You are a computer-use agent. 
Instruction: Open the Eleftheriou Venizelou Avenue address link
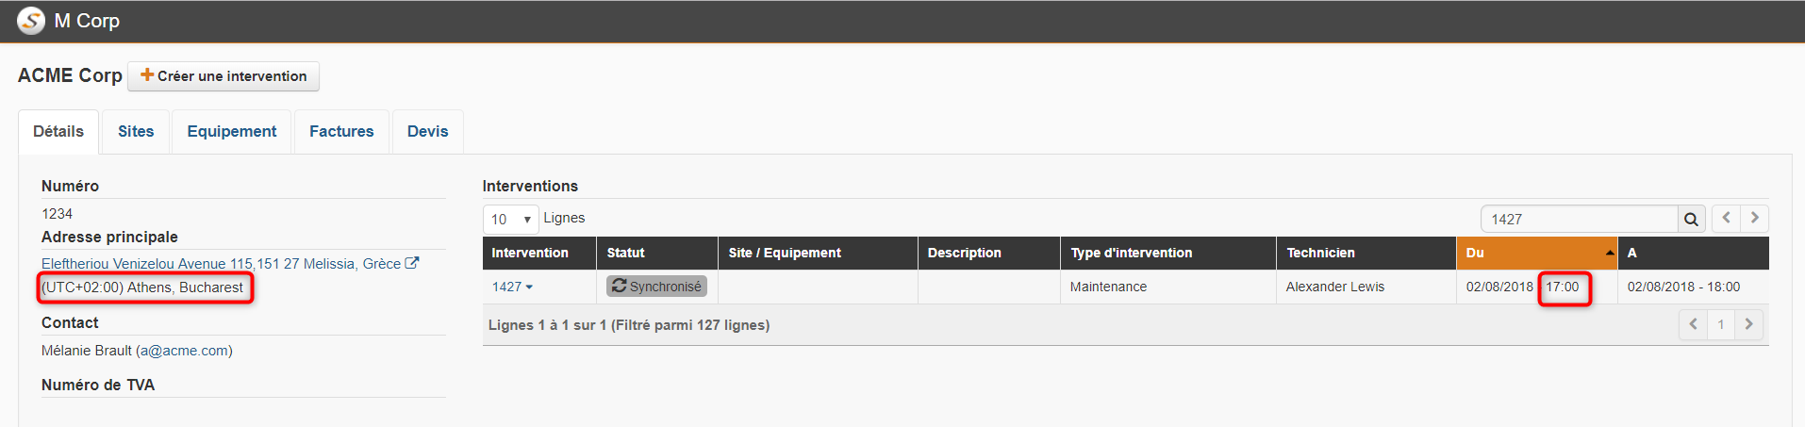pos(221,264)
